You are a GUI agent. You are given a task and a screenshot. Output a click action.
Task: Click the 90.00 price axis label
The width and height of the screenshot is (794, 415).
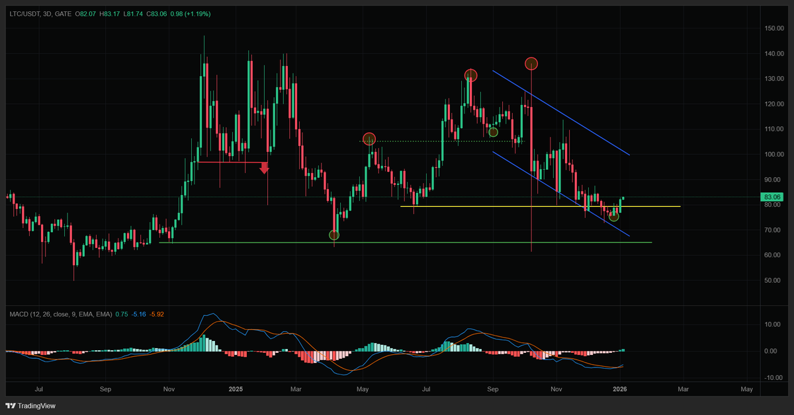tap(773, 179)
